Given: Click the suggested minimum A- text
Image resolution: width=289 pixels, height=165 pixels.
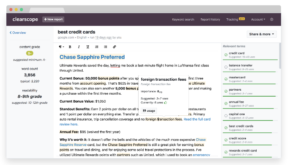Looking at the screenshot, I should point(30,60).
